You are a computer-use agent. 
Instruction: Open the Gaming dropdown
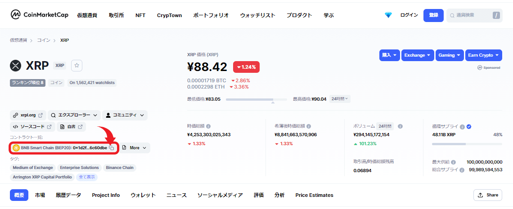pos(450,55)
